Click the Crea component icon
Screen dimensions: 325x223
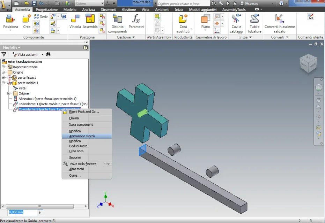click(27, 19)
